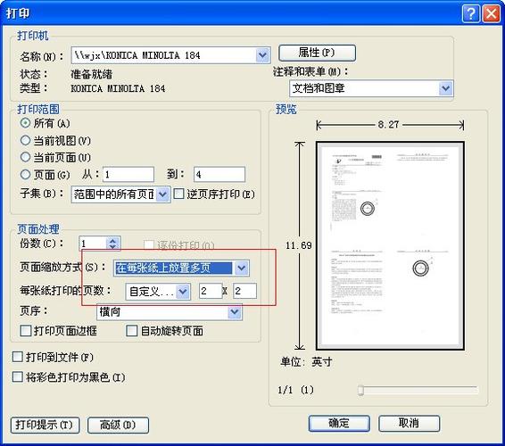Open the 子集 subset dropdown
505x446 pixels.
(163, 194)
